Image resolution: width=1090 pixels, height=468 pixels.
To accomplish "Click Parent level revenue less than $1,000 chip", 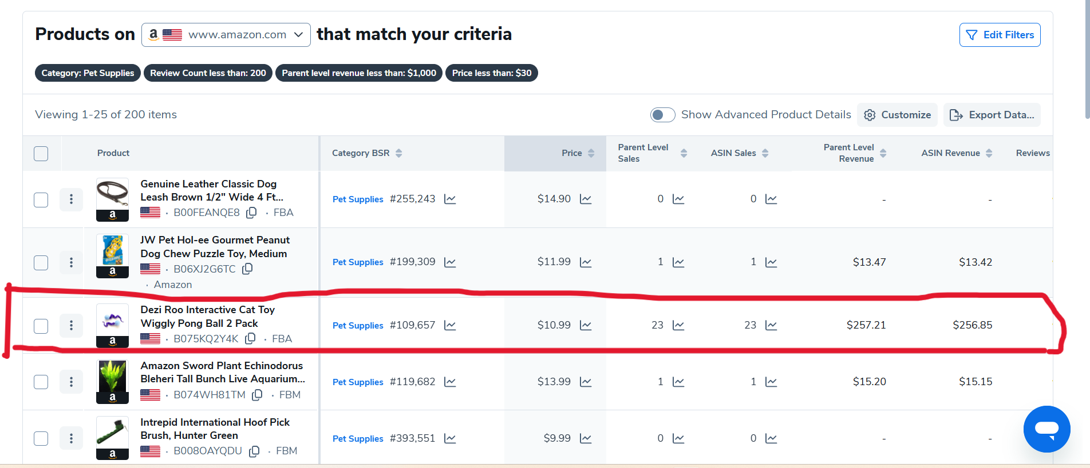I will pos(359,73).
